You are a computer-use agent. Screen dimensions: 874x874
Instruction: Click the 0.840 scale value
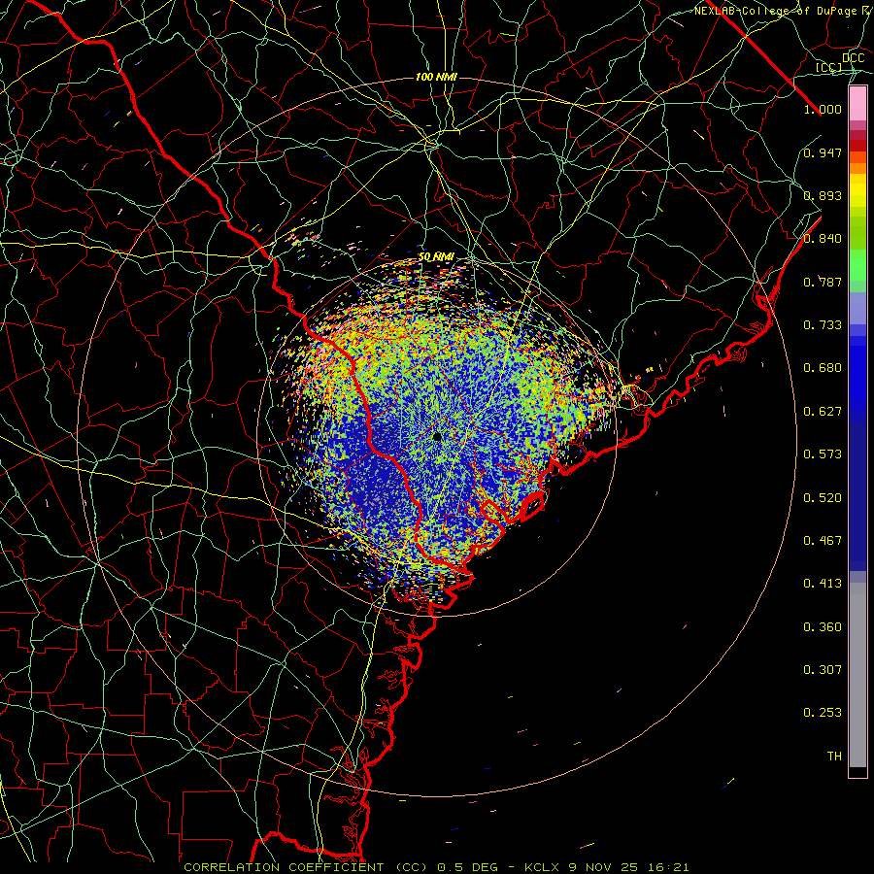pyautogui.click(x=823, y=239)
